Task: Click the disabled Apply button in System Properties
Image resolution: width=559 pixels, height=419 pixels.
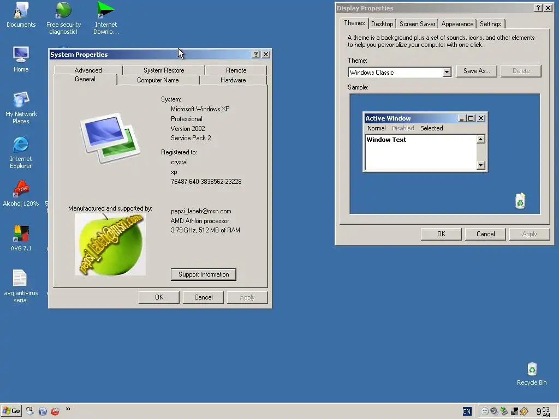Action: coord(247,297)
